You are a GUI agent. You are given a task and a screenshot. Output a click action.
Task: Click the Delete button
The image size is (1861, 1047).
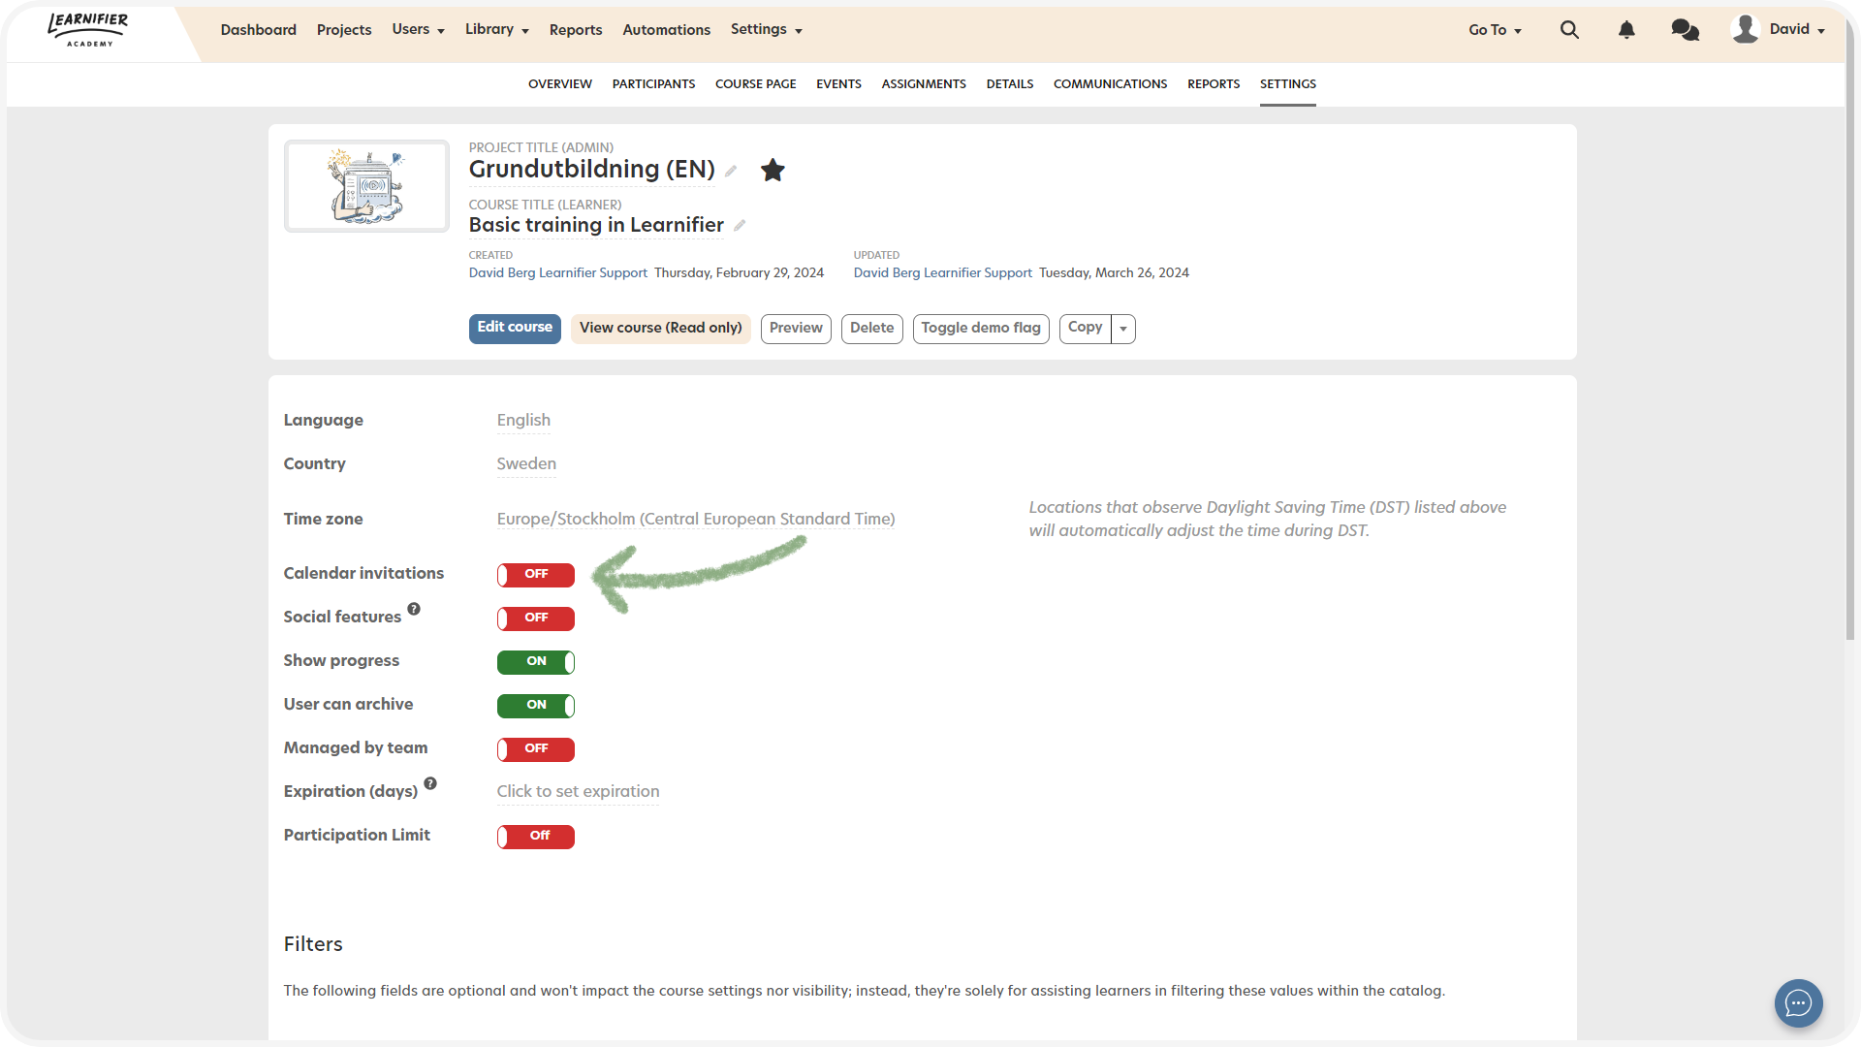(871, 329)
